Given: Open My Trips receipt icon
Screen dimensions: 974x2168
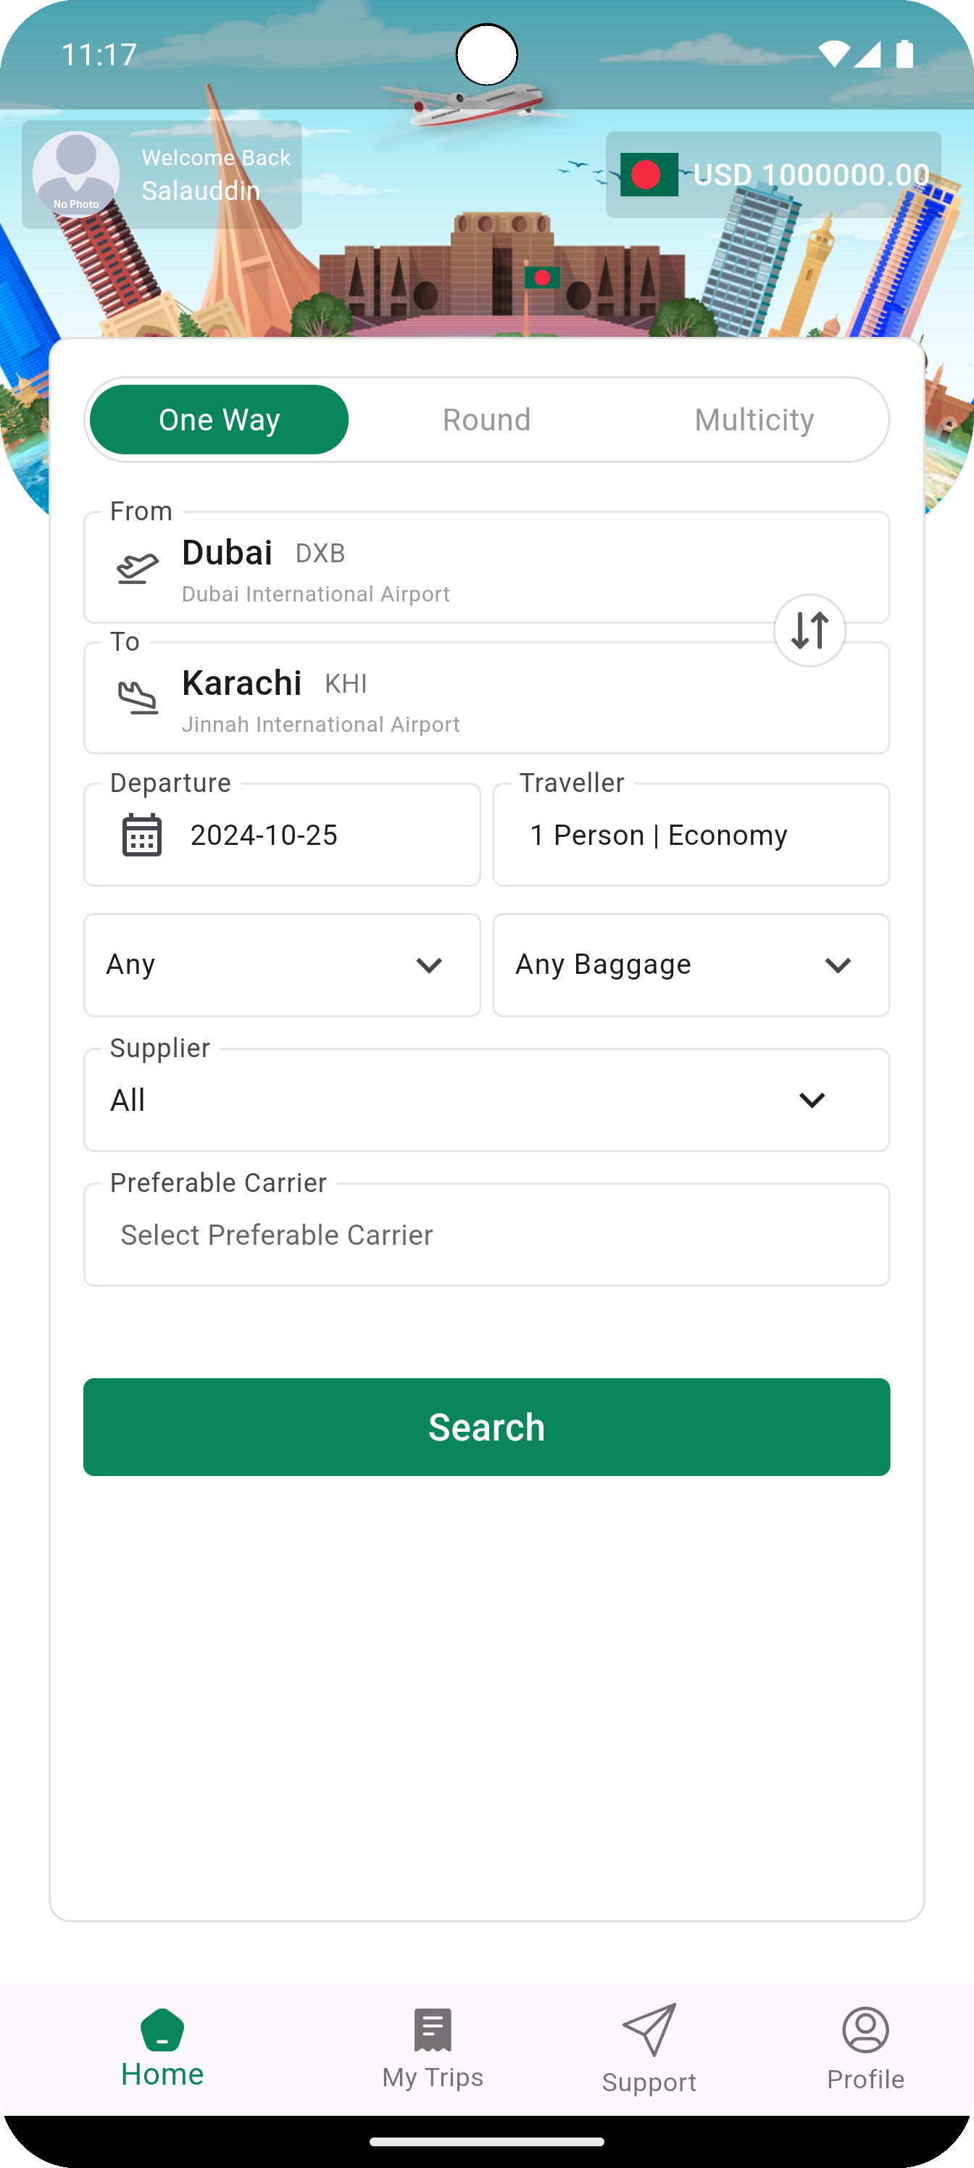Looking at the screenshot, I should [433, 2030].
